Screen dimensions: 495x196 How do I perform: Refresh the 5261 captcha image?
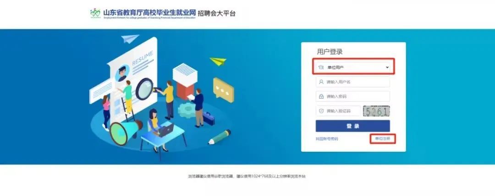[x=376, y=111]
